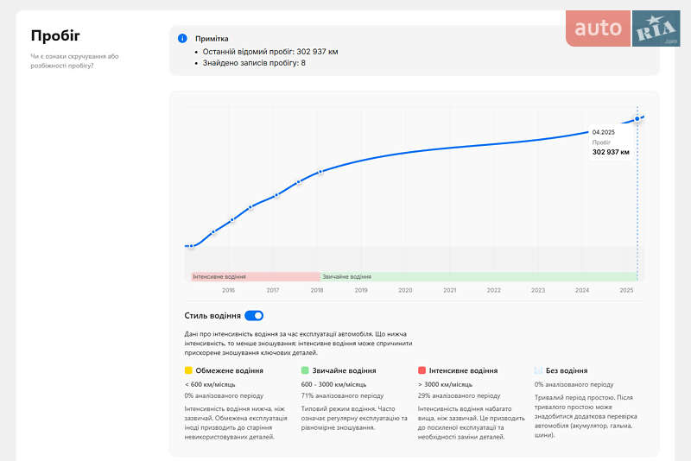
Task: Click the 2016 year label on the chart axis
Action: 229,290
